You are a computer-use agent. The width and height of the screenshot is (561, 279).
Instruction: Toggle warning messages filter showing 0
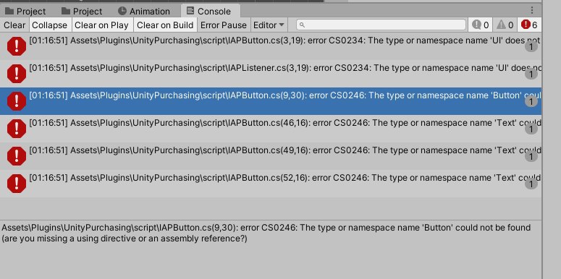[505, 25]
